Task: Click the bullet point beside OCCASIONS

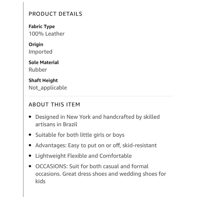Action: [30, 166]
